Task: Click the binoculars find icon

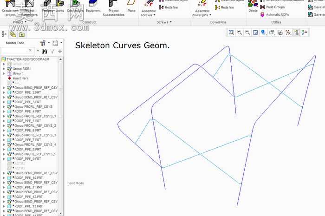Action: (x=45, y=52)
